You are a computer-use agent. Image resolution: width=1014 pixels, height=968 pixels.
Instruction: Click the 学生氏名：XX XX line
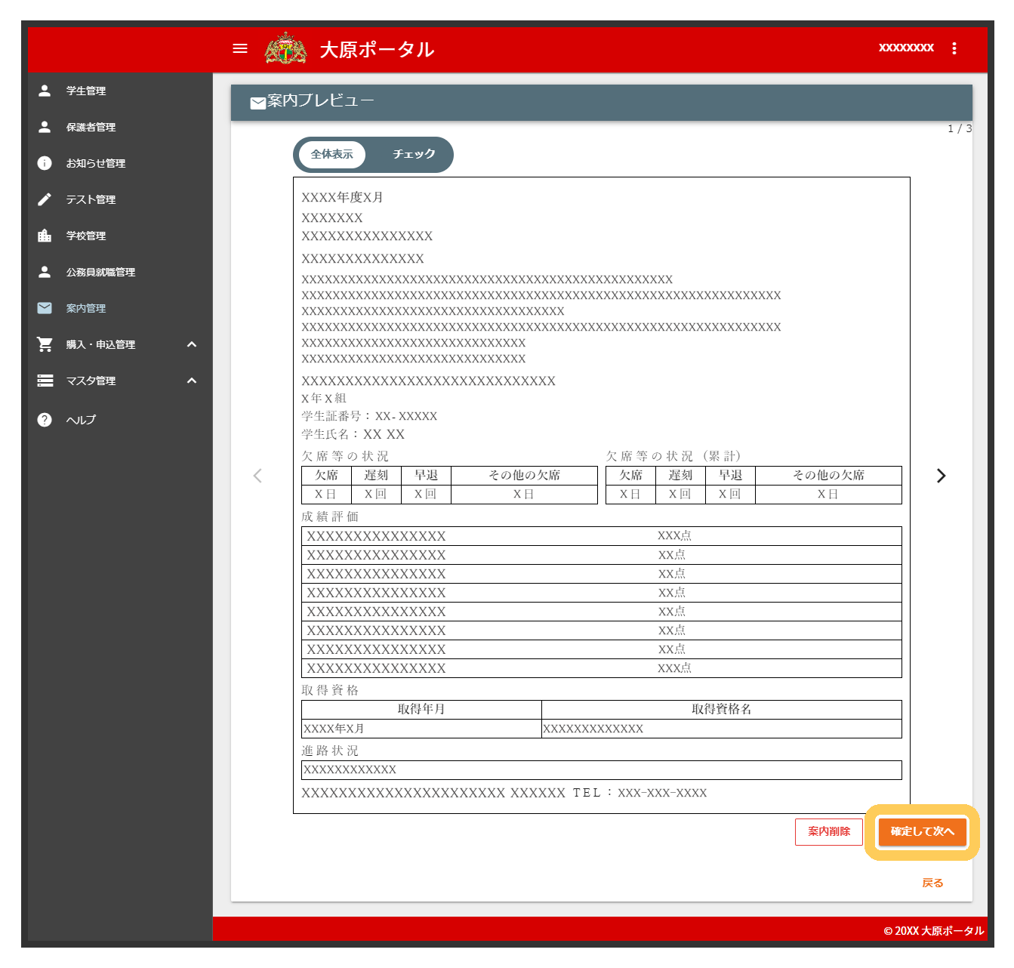[x=353, y=434]
